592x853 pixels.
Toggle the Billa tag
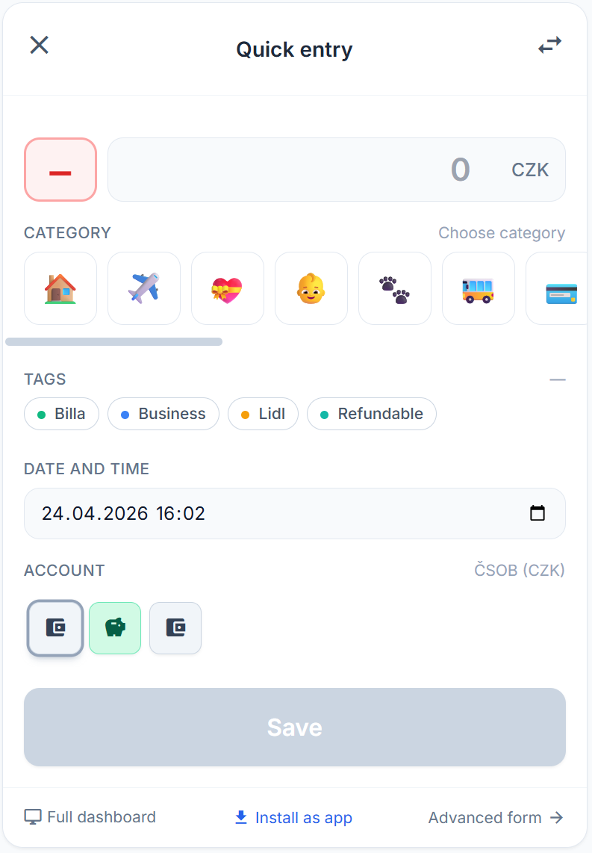(61, 414)
